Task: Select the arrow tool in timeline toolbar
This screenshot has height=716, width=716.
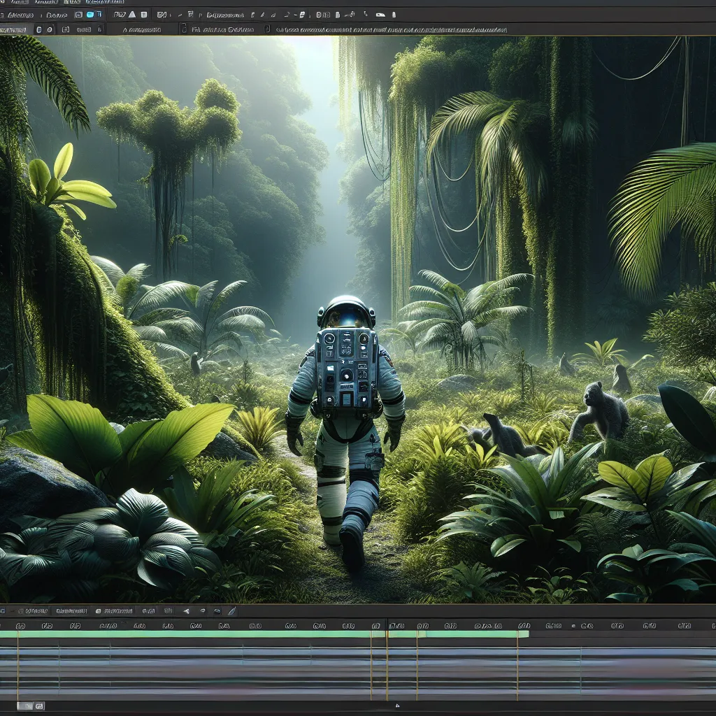Action: pos(187,610)
